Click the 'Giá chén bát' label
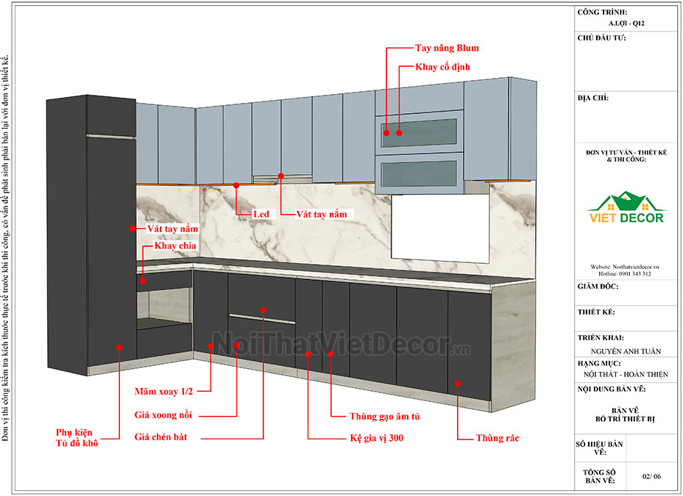The height and width of the screenshot is (496, 683). click(160, 437)
